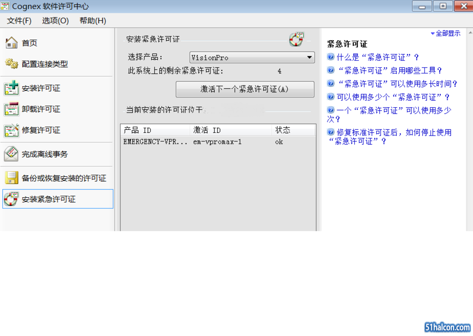
Task: Click the envelope icon for 完成离线事务
Action: coord(12,154)
